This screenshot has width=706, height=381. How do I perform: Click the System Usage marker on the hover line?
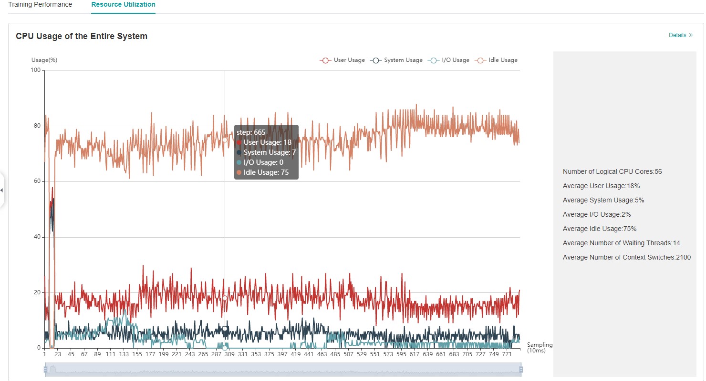pos(225,329)
